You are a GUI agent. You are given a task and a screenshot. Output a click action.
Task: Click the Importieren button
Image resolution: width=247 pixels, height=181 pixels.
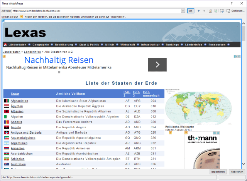[x=218, y=172]
